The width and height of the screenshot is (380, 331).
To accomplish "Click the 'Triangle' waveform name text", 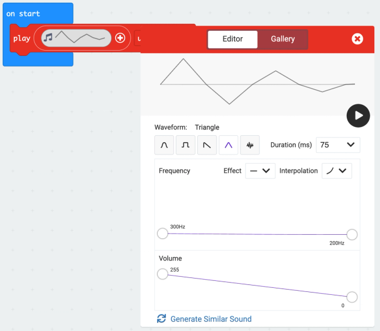I will (x=207, y=128).
